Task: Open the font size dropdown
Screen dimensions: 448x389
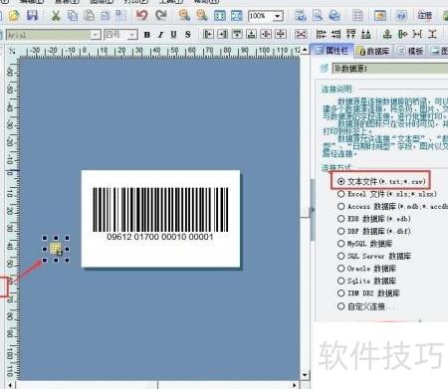Action: click(132, 35)
